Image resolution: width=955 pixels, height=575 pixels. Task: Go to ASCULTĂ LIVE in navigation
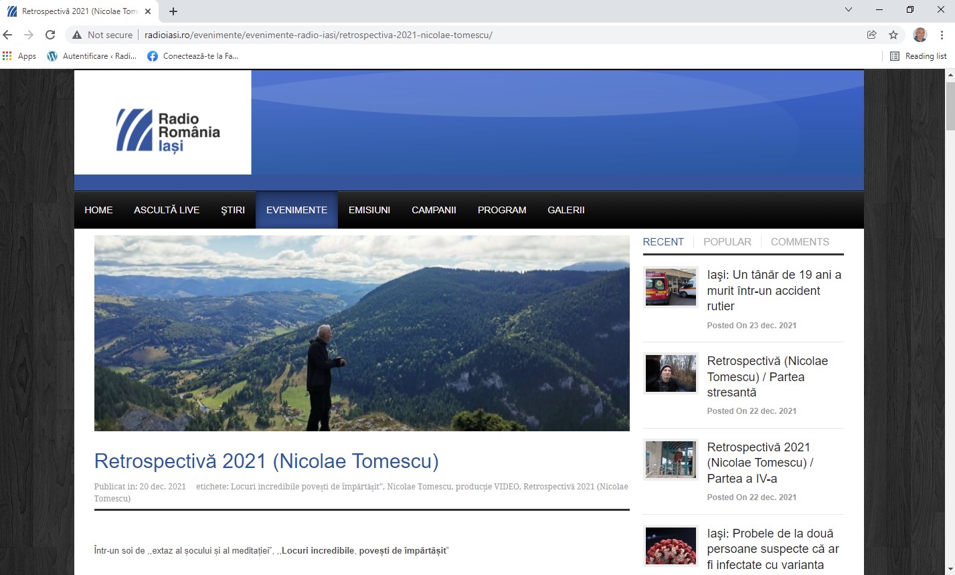coord(167,210)
